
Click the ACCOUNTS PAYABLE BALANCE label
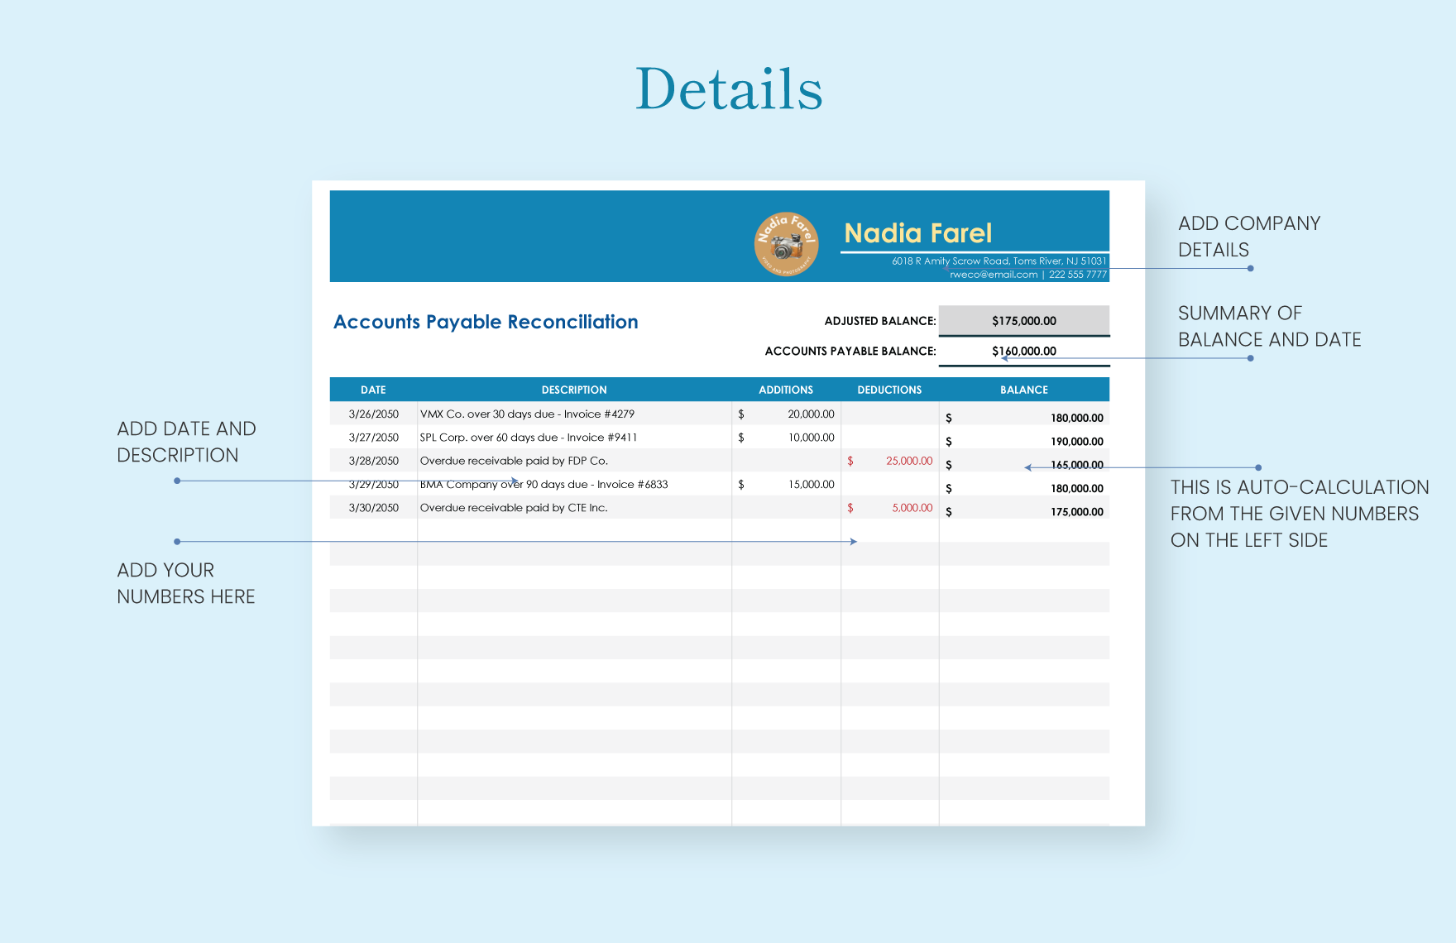850,351
